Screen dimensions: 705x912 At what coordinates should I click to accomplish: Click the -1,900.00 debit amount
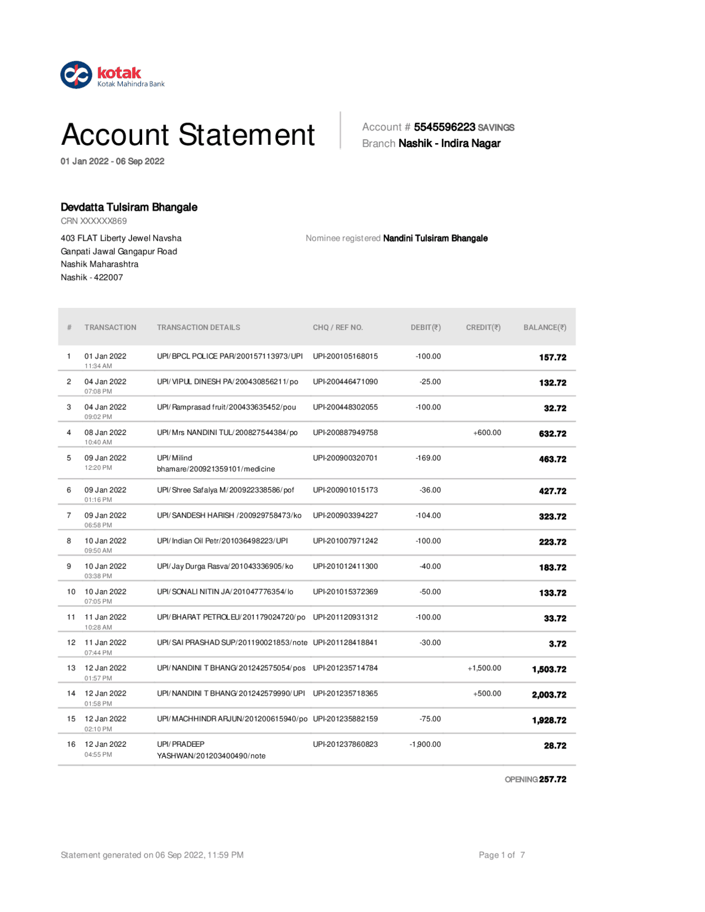[x=425, y=744]
